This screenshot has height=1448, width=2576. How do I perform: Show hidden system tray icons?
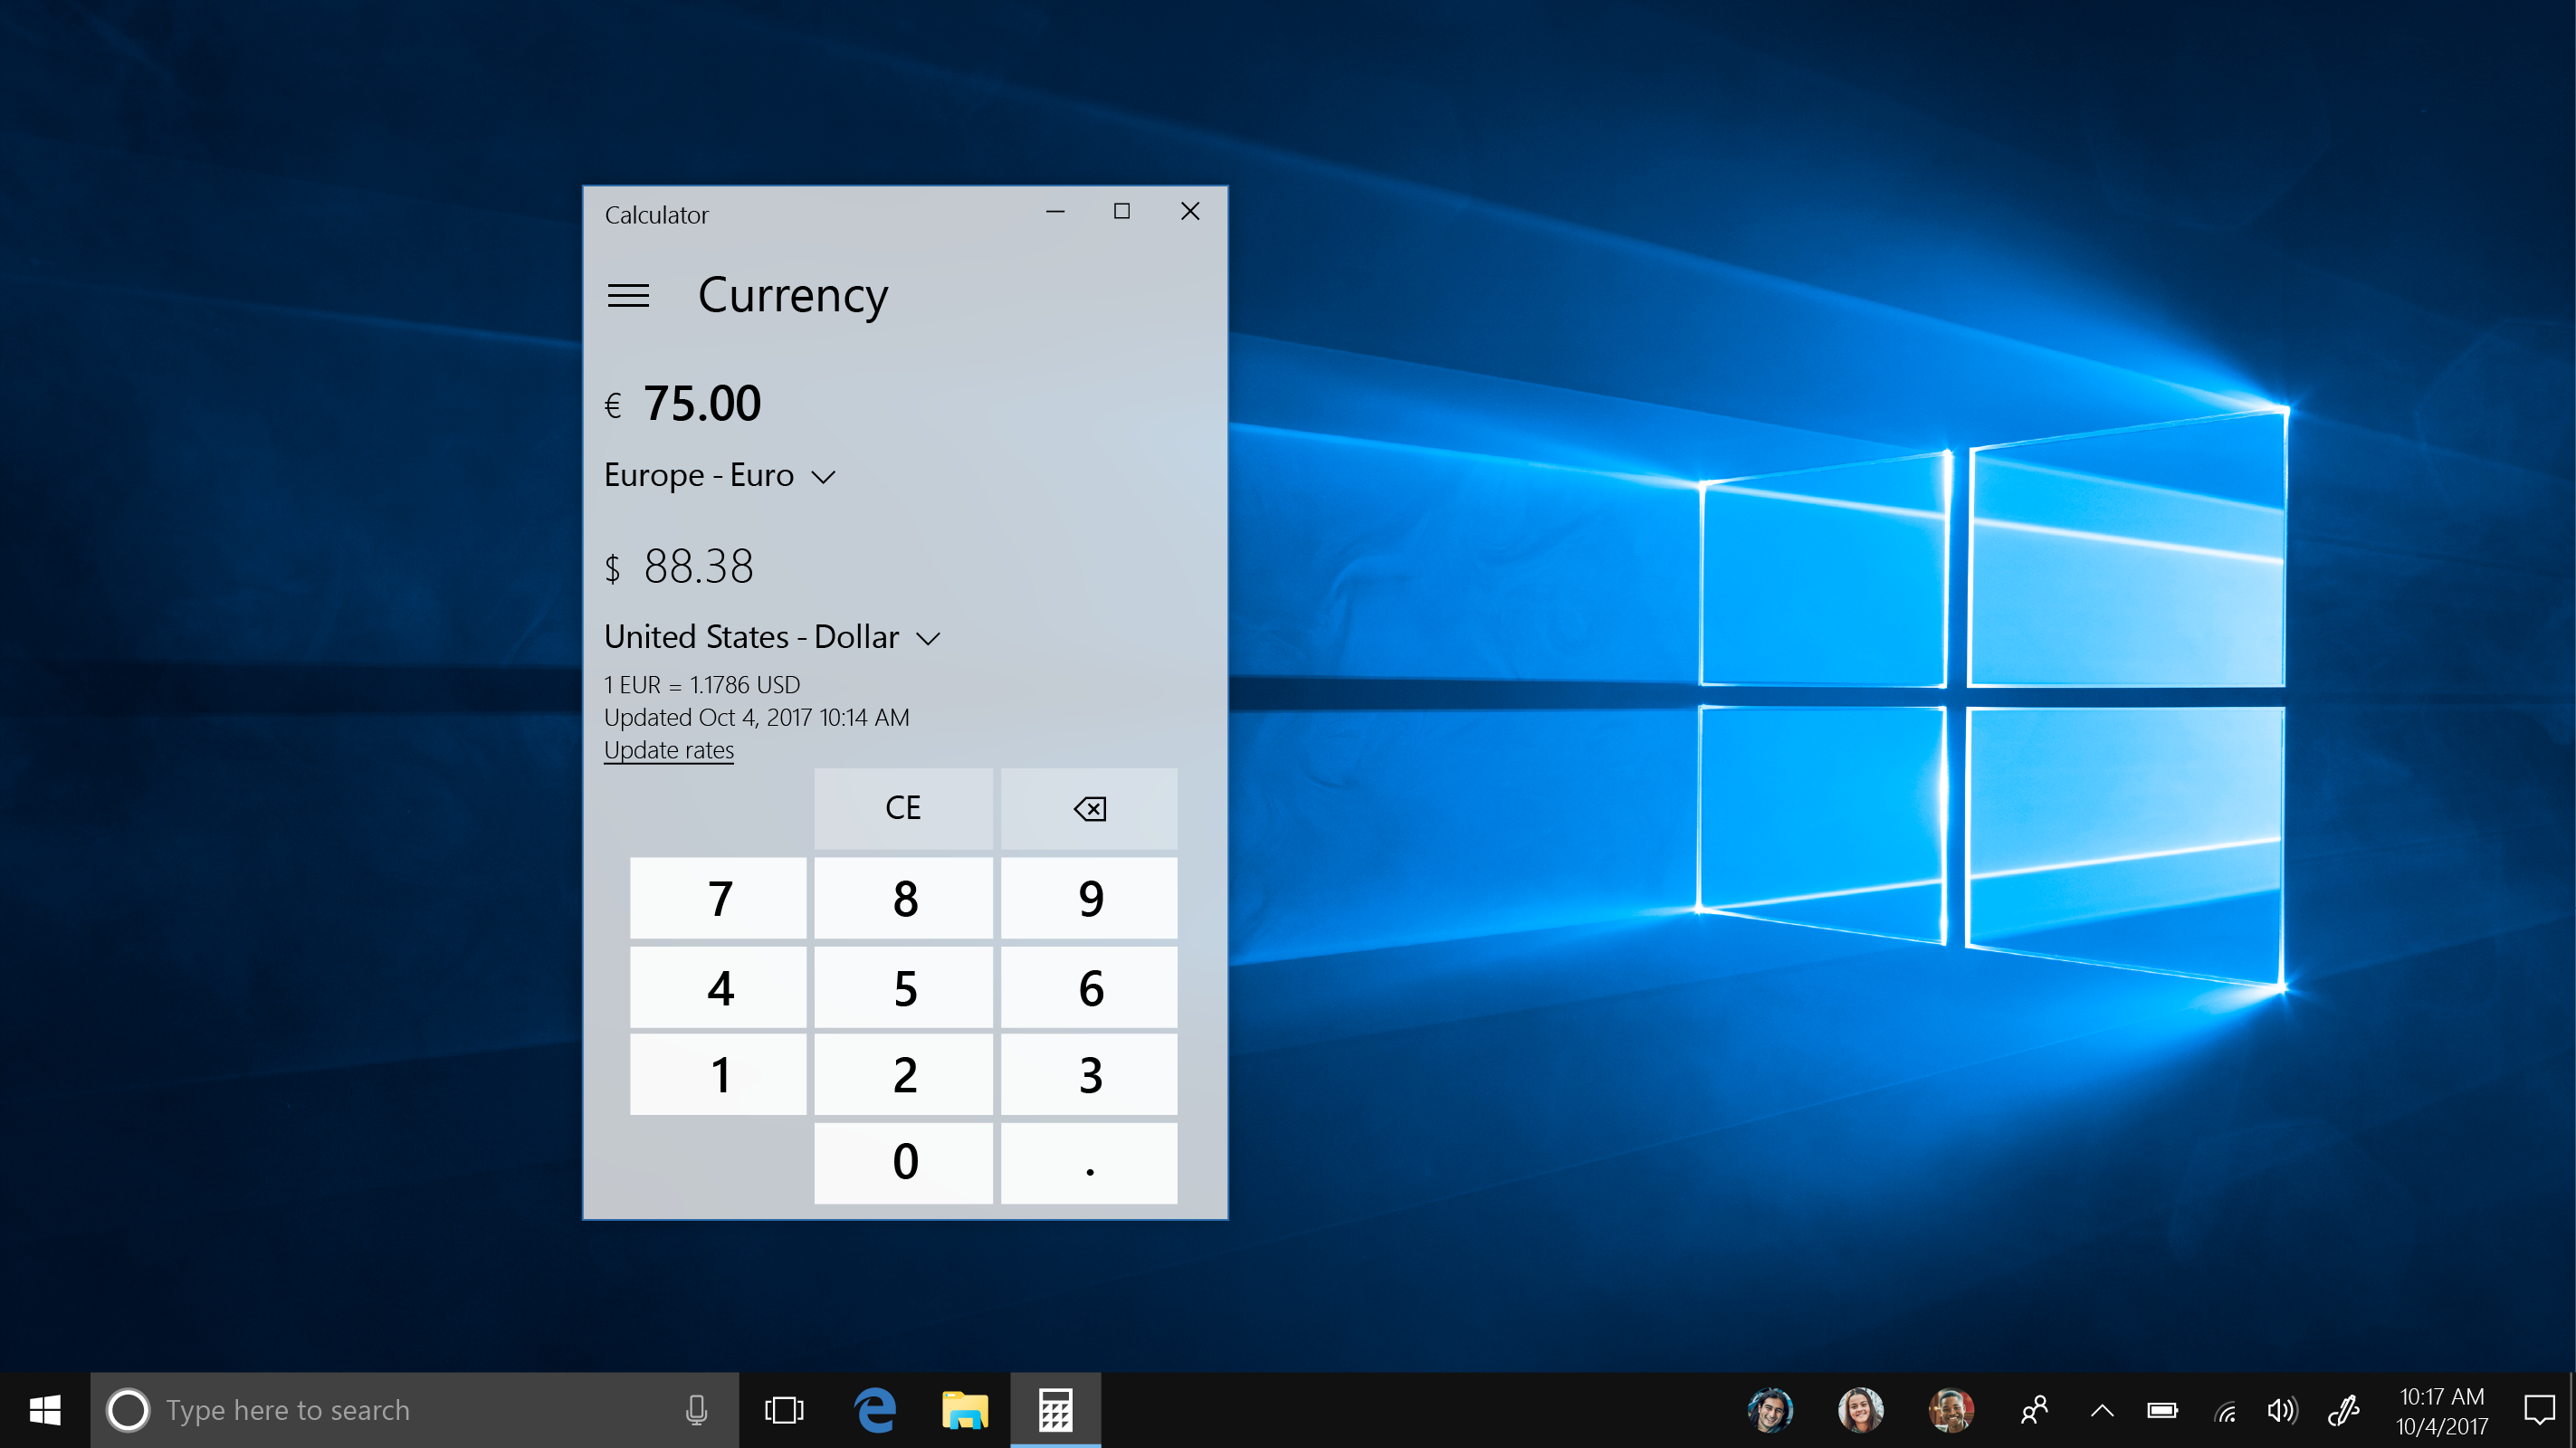[x=2102, y=1410]
